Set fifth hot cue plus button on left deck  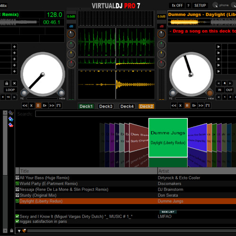14,71
